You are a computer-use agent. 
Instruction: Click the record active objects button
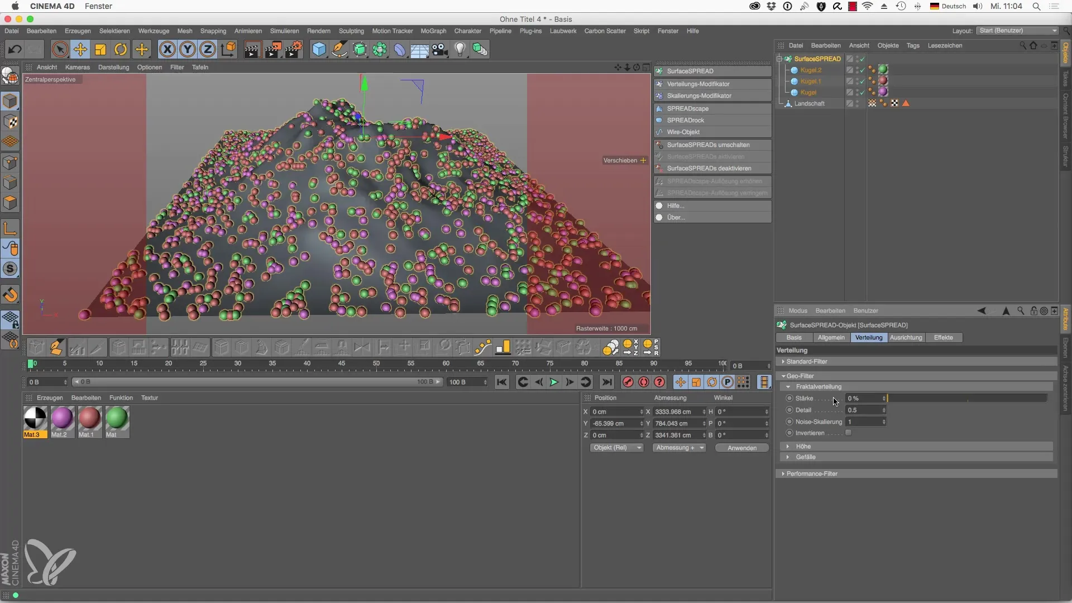click(x=628, y=382)
